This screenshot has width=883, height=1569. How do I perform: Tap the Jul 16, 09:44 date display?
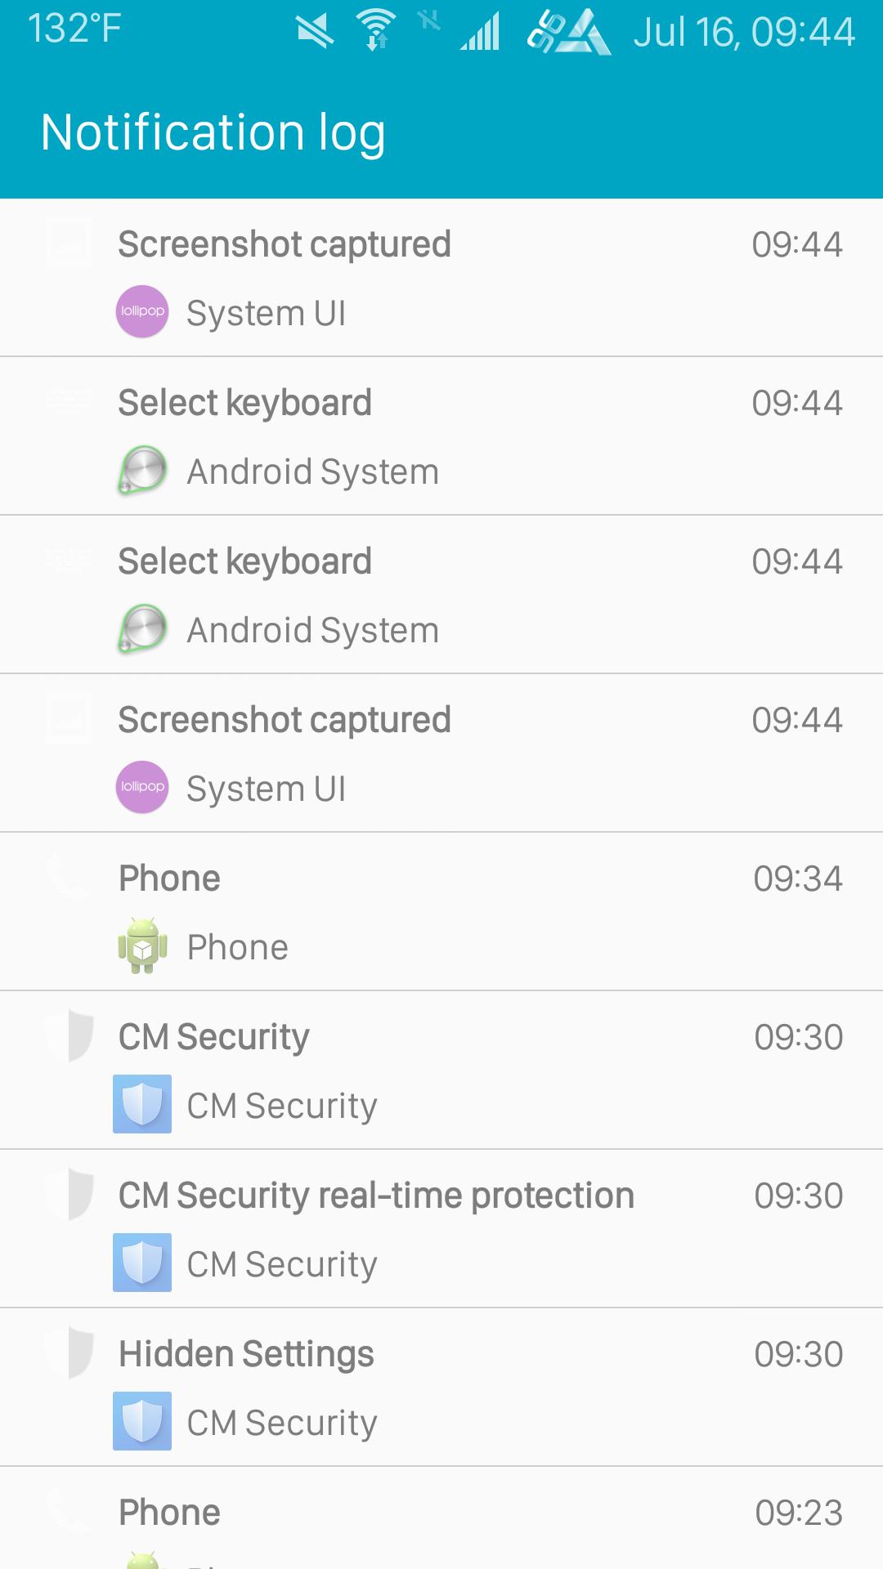(744, 33)
